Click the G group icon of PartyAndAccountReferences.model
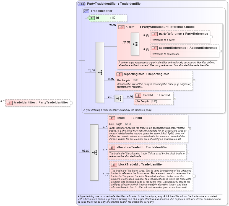The image size is (229, 206). pos(121,27)
